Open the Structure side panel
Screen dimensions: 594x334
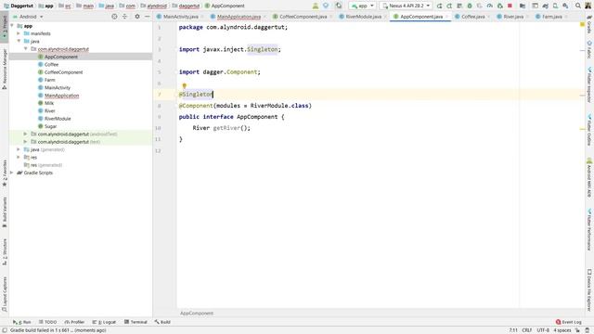pos(5,251)
